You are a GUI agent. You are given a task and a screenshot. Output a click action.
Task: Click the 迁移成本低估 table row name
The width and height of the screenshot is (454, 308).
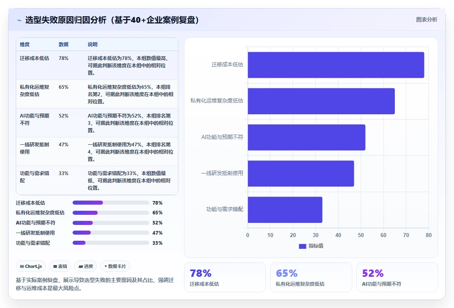(x=34, y=58)
